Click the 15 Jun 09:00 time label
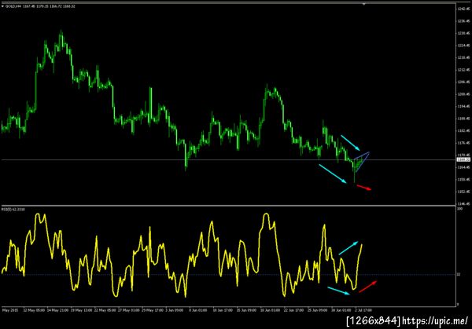 click(x=246, y=310)
